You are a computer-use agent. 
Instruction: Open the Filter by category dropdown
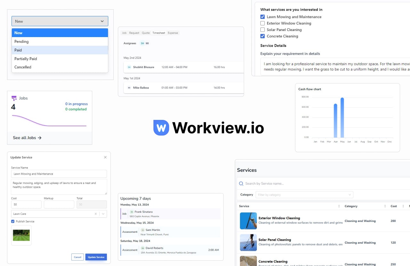click(304, 195)
